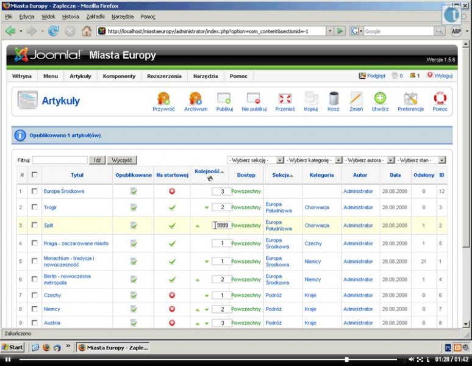The image size is (472, 366).
Task: Open the Utwórz new article icon
Action: [380, 101]
